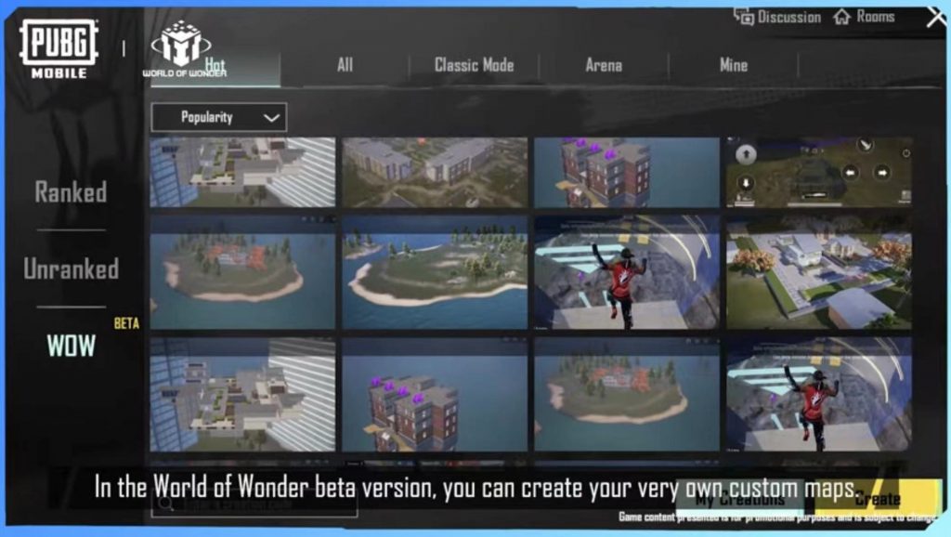Image resolution: width=951 pixels, height=537 pixels.
Task: Close the World of Wonder screen
Action: point(936,18)
